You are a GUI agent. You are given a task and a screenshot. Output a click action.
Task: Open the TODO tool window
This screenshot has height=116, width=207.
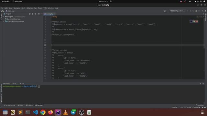20,105
